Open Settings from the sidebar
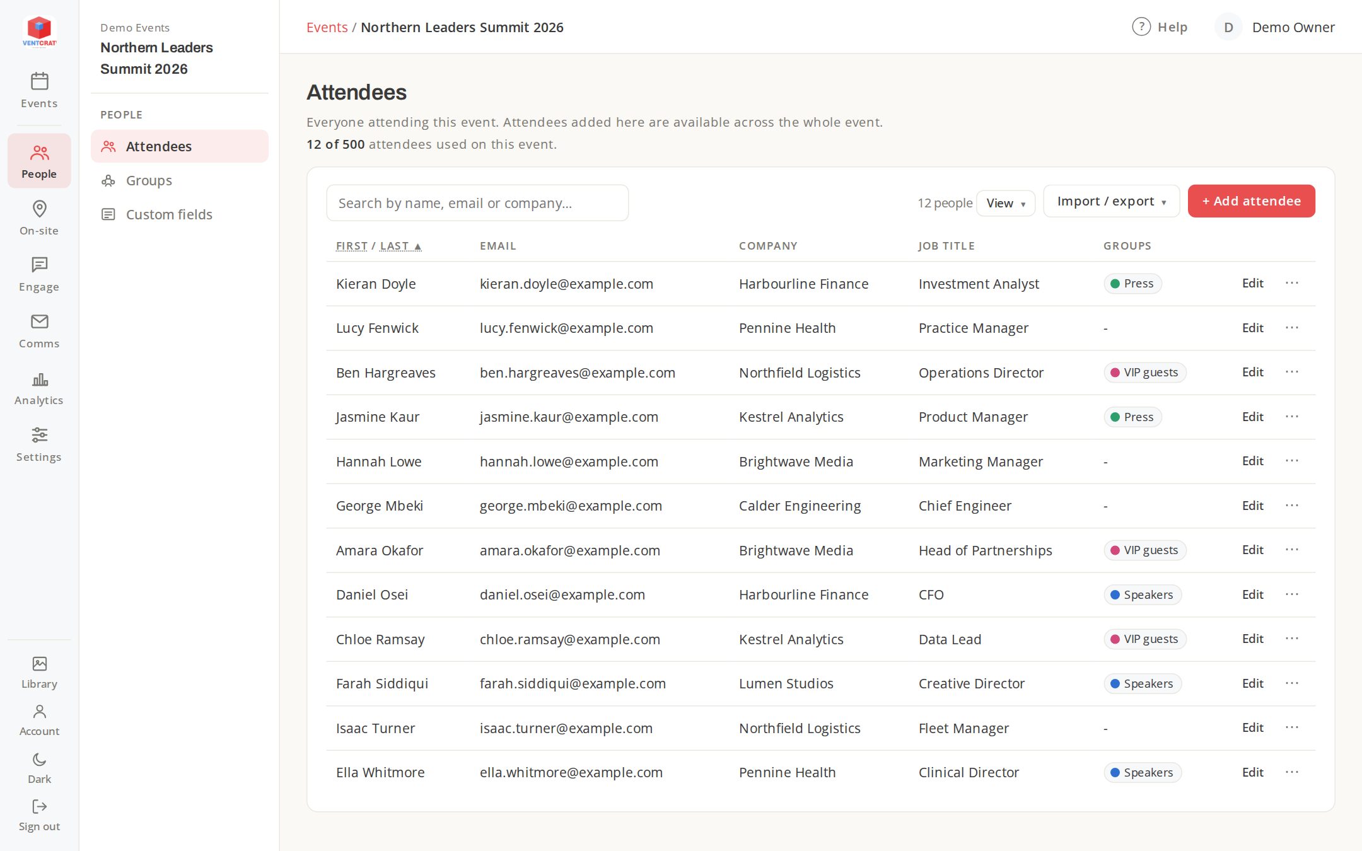 (x=39, y=444)
